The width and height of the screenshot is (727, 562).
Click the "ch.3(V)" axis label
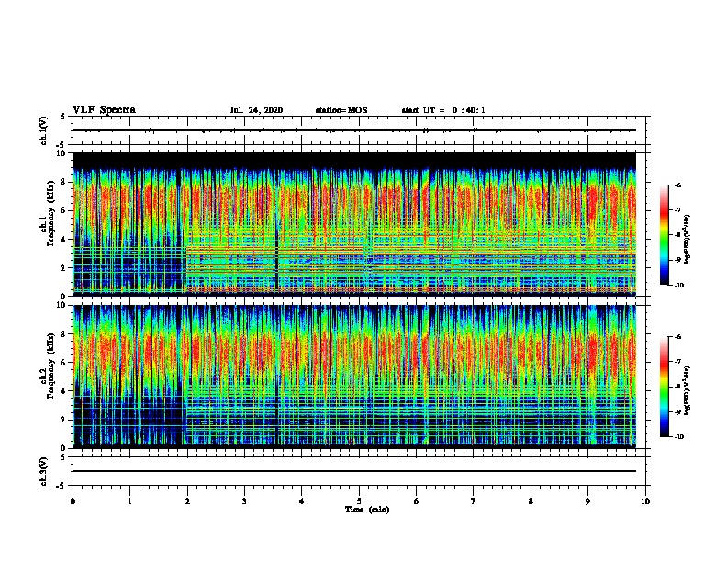tap(44, 471)
